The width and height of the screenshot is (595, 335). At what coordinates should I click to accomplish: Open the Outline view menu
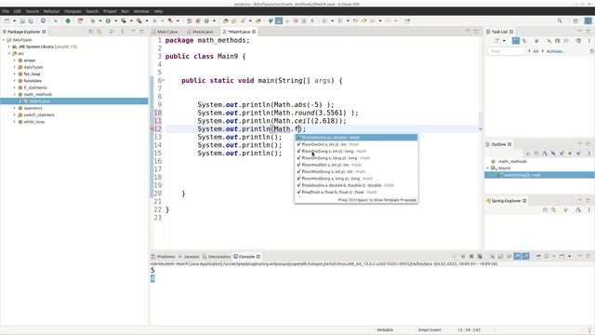tap(588, 153)
